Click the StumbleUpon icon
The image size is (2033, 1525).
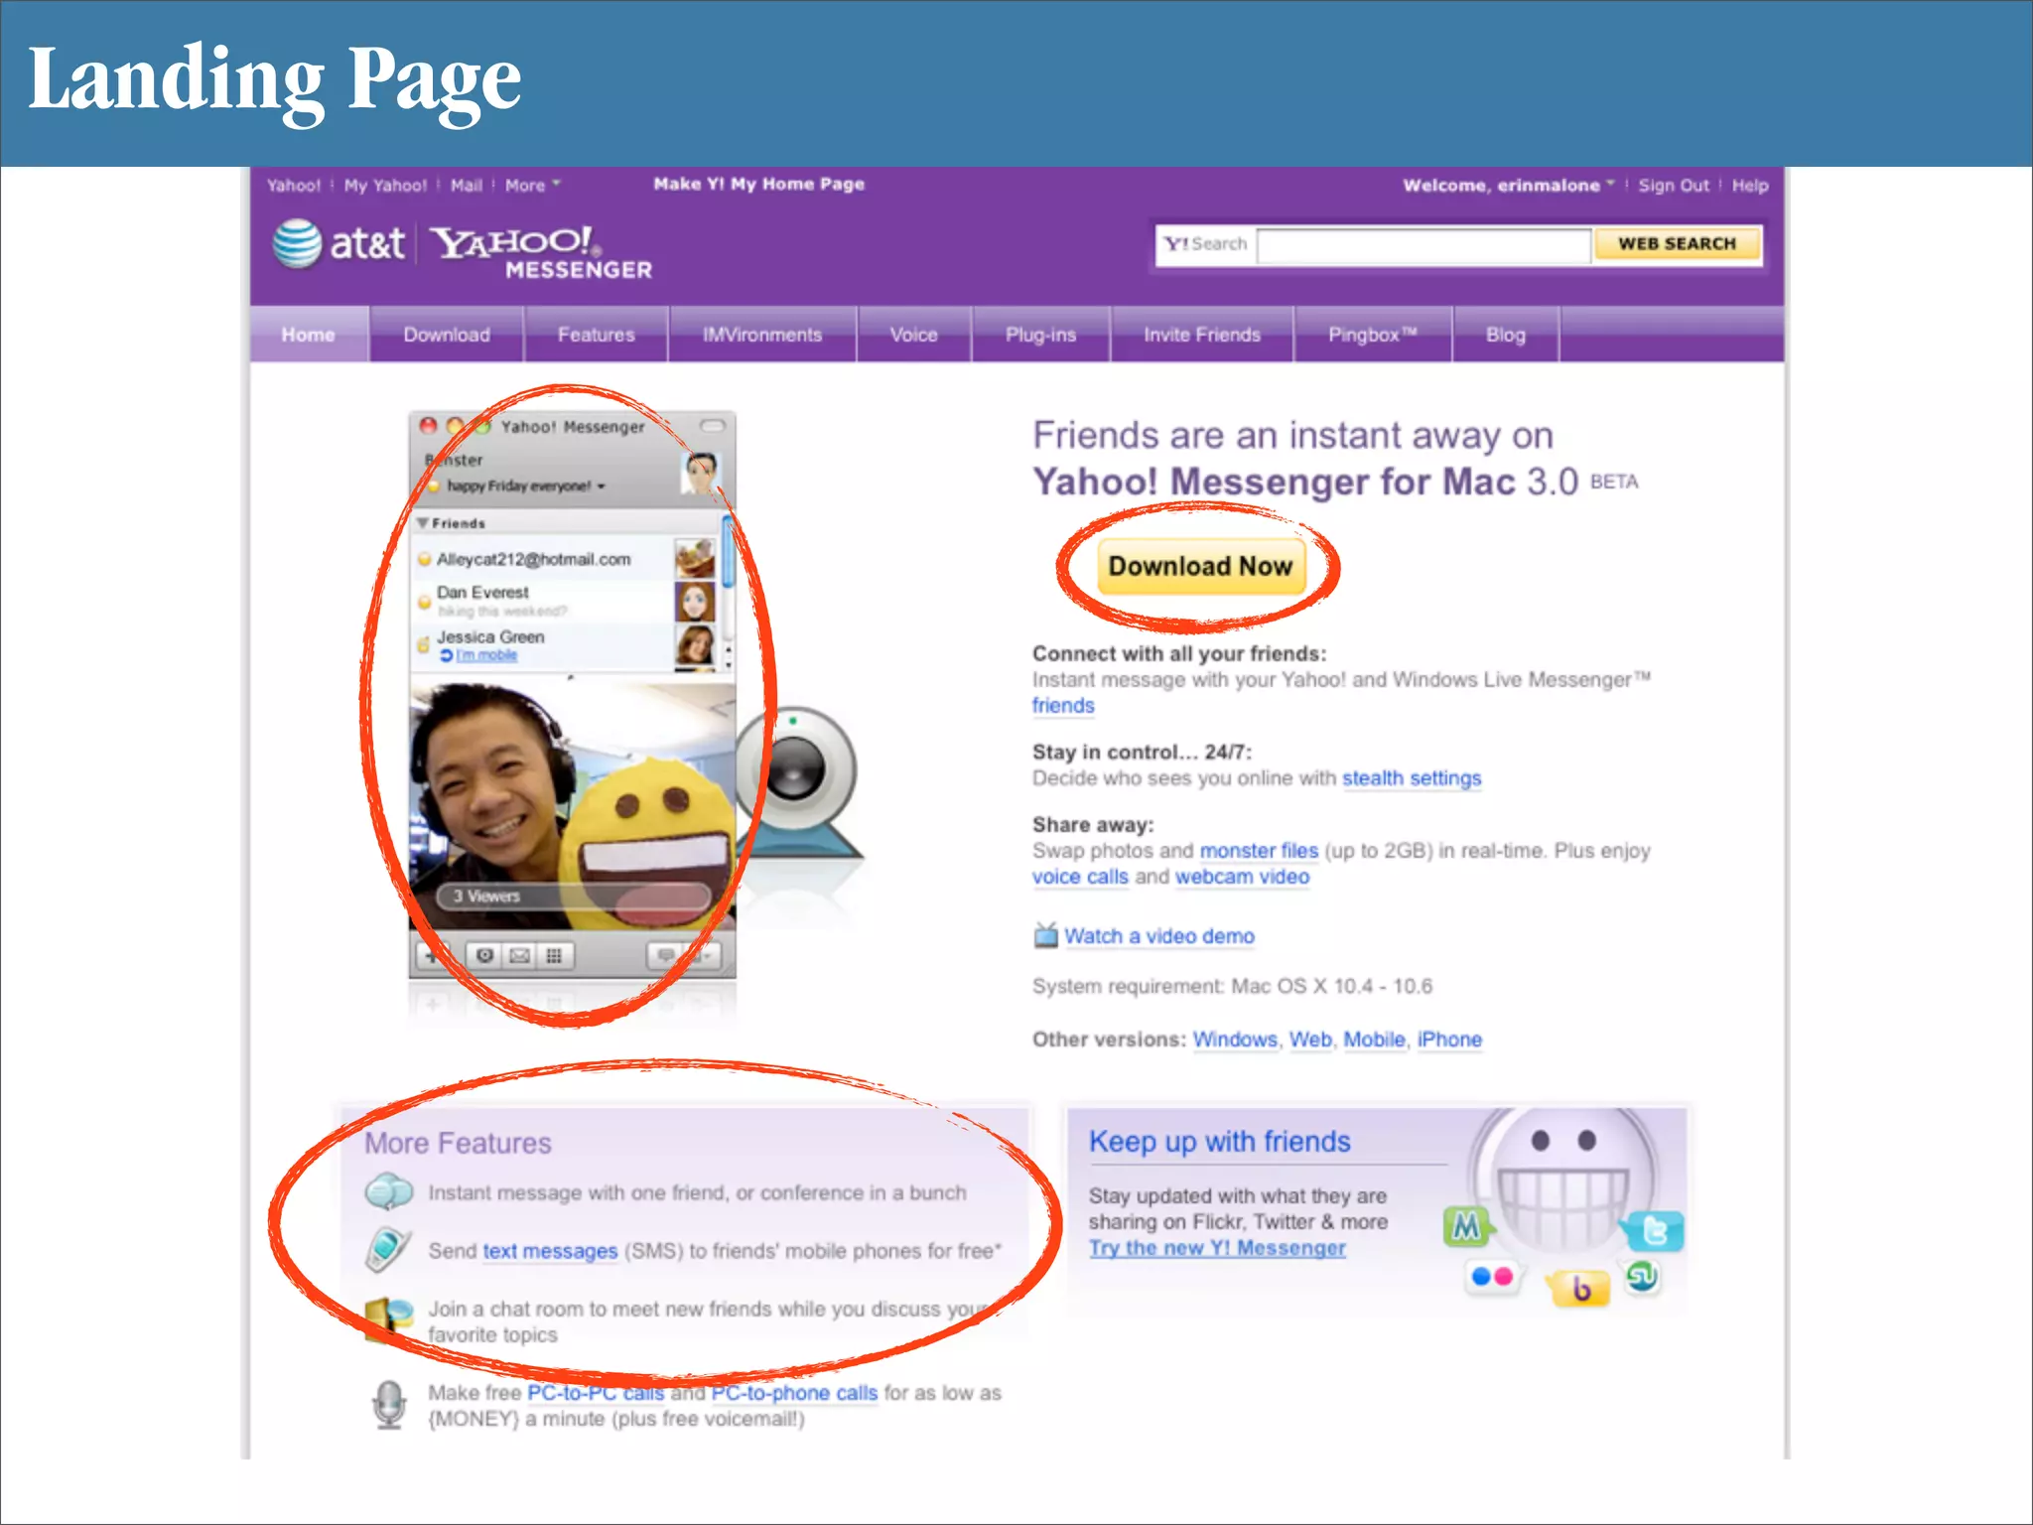tap(1643, 1276)
